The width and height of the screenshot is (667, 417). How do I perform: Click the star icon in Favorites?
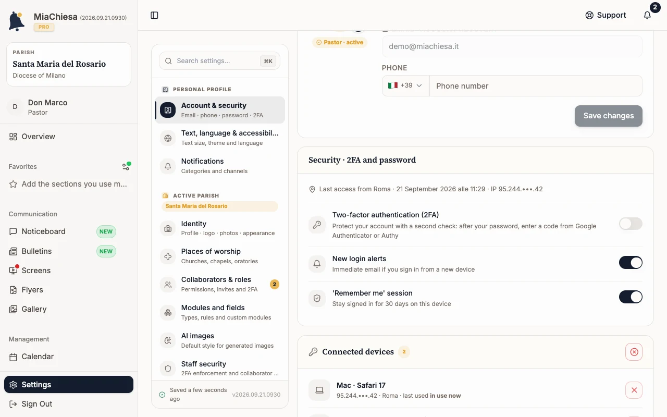[x=13, y=184]
